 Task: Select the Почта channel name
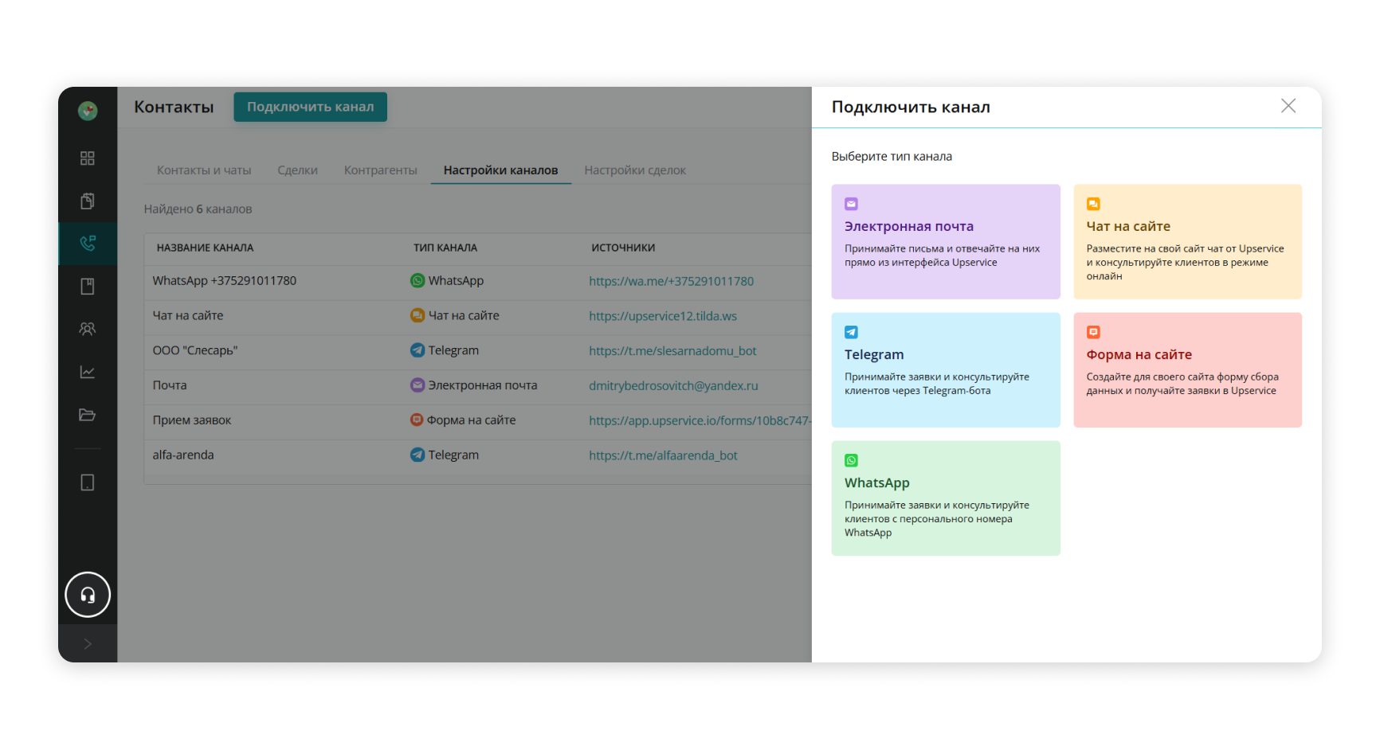[x=170, y=385]
